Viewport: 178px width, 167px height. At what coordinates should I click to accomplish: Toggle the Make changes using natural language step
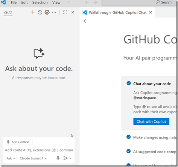pyautogui.click(x=129, y=137)
